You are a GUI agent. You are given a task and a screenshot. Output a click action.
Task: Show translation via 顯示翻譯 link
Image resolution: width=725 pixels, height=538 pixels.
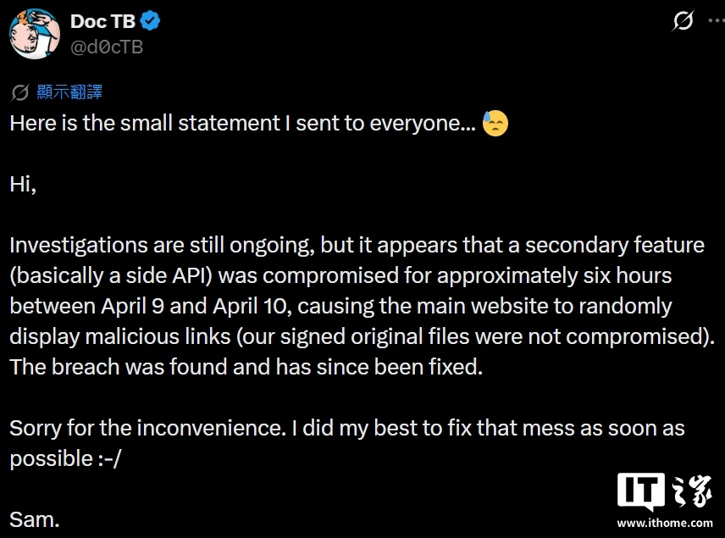click(x=69, y=93)
